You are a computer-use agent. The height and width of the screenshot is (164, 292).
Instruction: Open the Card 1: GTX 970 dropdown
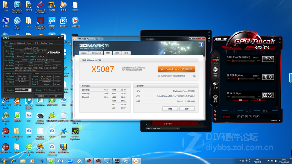162,128
